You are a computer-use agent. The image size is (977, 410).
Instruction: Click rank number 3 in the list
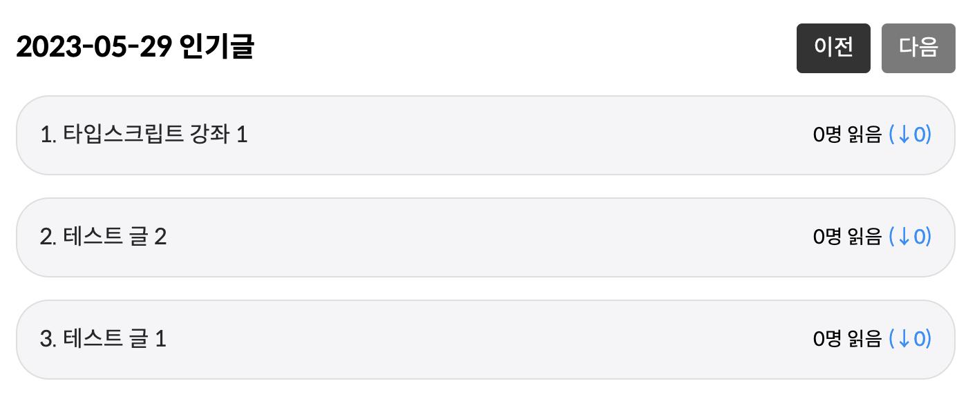click(47, 340)
